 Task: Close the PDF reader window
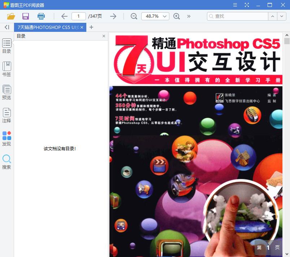click(x=283, y=5)
